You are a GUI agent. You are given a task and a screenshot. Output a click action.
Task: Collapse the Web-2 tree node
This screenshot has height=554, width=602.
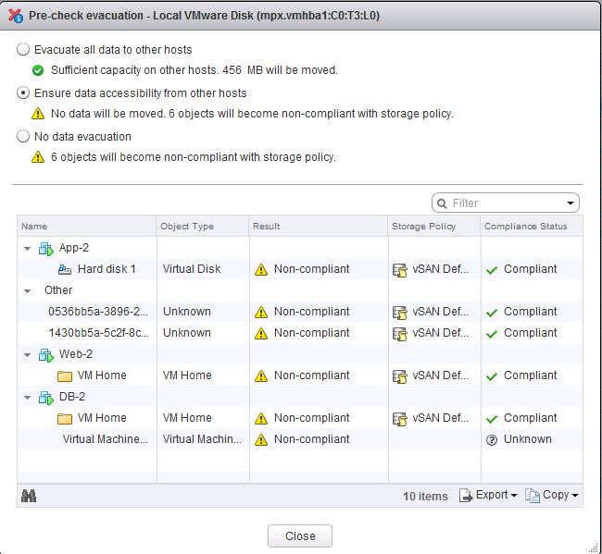[27, 354]
